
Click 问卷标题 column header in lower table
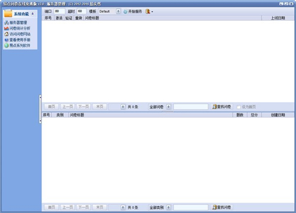click(x=151, y=115)
